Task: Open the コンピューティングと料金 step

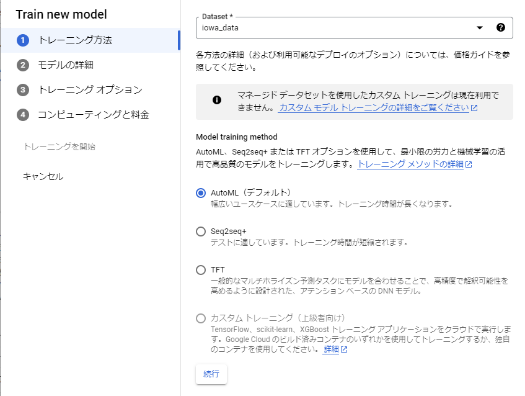Action: coord(94,115)
